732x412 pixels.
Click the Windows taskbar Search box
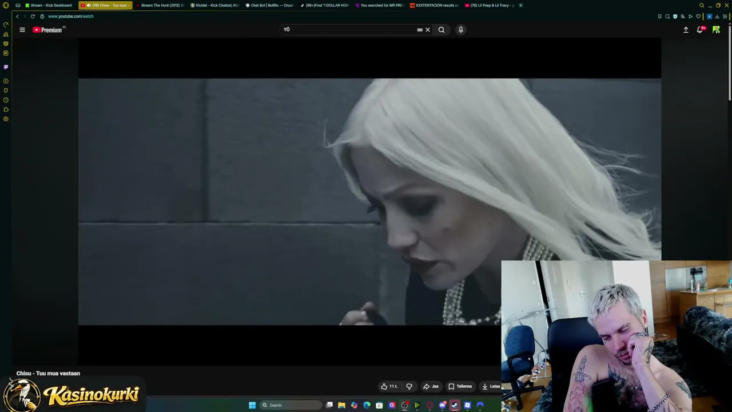[291, 405]
